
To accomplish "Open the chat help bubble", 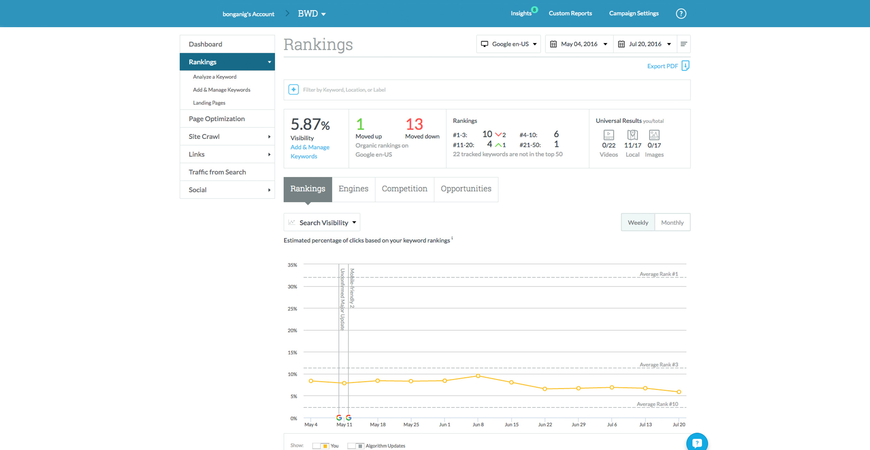I will point(697,442).
